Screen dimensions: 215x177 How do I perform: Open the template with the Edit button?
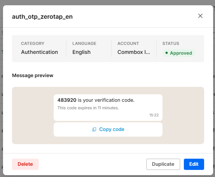194,164
